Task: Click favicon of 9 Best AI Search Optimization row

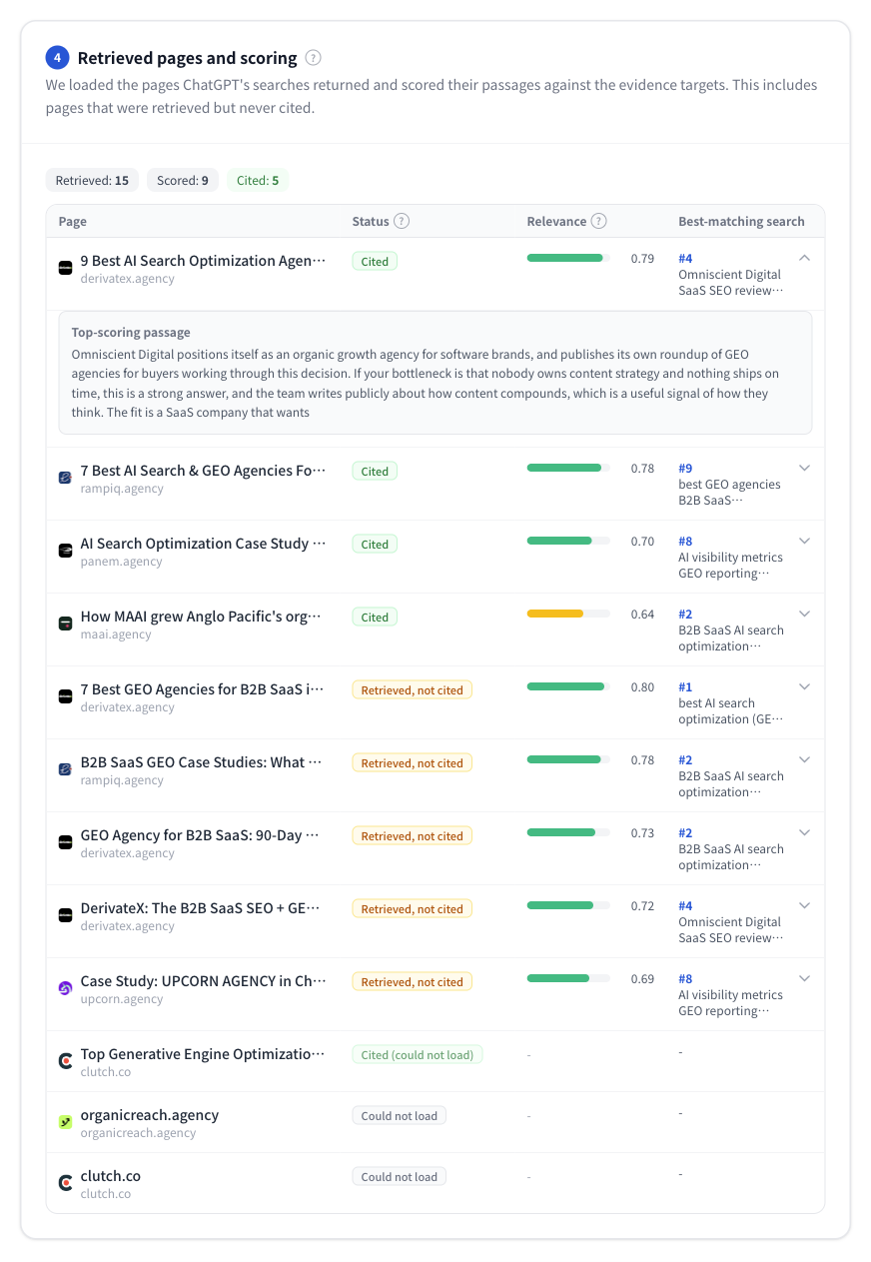Action: click(65, 268)
